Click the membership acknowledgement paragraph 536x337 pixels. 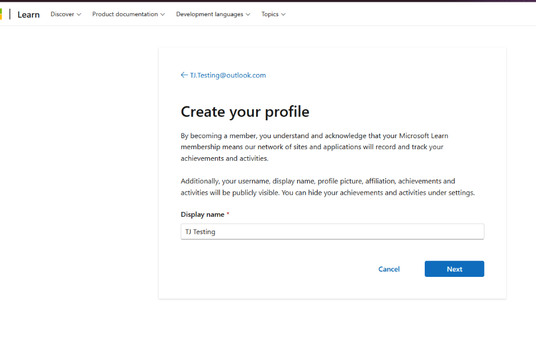pos(315,147)
